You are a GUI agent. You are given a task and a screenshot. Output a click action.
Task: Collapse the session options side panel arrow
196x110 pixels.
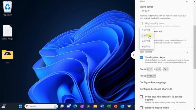point(133,55)
